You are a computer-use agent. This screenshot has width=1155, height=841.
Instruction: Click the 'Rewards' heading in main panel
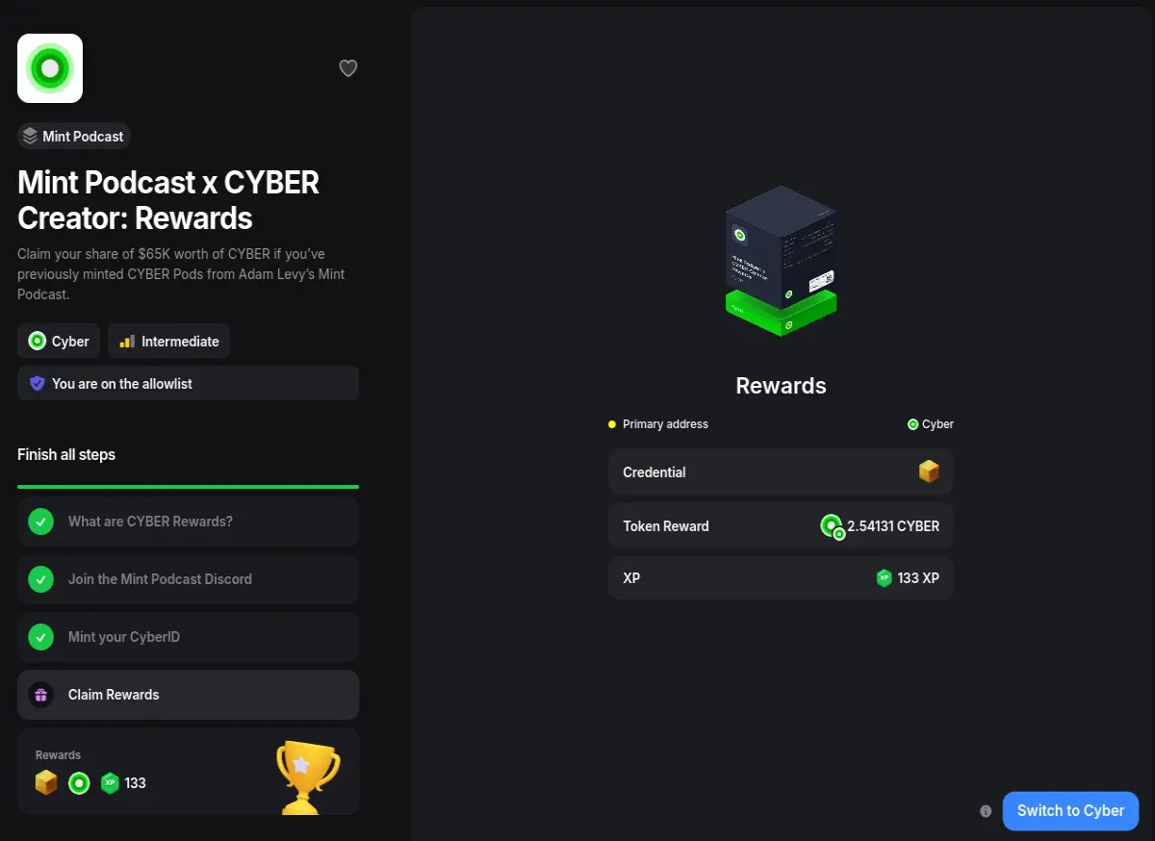(x=781, y=386)
